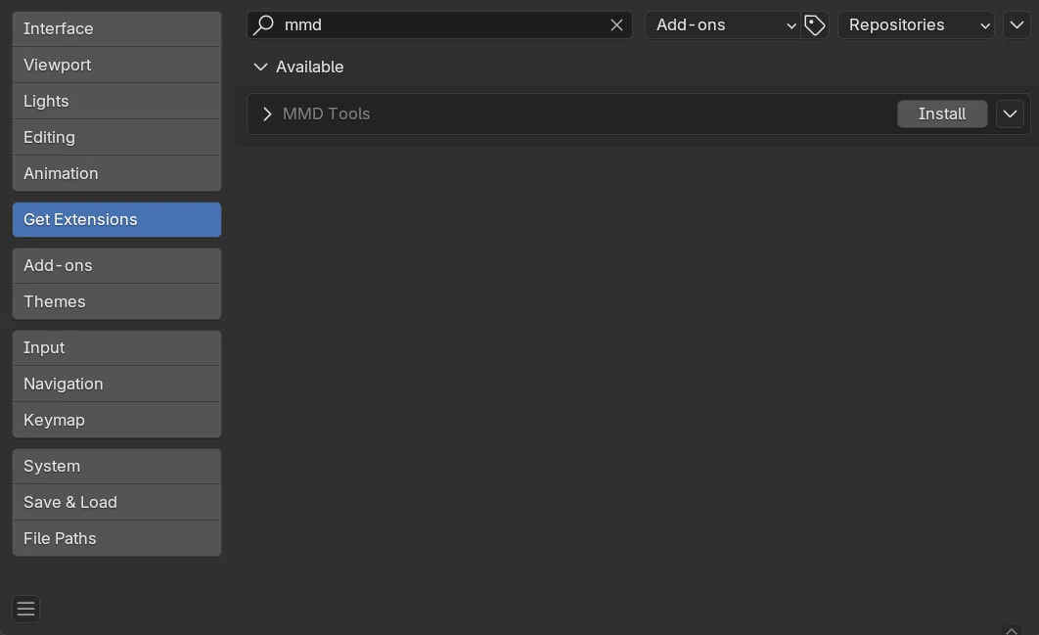The width and height of the screenshot is (1039, 635).
Task: Expand the MMD Tools entry
Action: (267, 114)
